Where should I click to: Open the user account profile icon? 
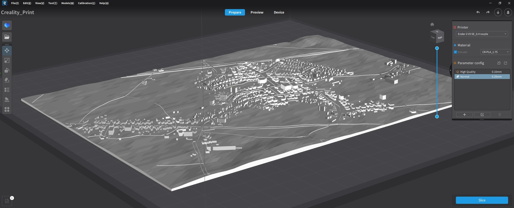tap(508, 12)
